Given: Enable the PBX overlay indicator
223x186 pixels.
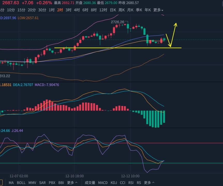Looking at the screenshot, I should (x=52, y=183).
